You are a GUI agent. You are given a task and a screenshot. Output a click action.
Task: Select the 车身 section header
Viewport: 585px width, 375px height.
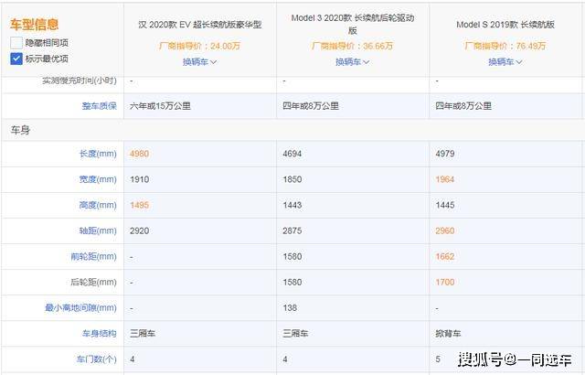click(x=20, y=130)
